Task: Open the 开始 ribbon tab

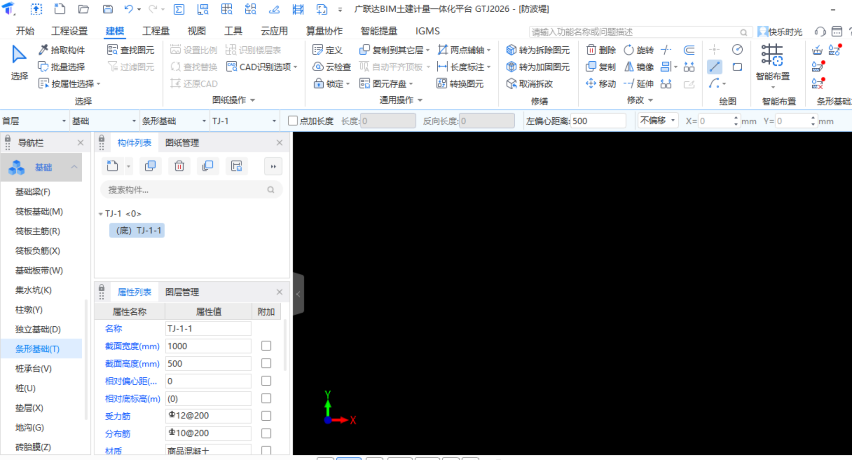Action: click(x=25, y=31)
